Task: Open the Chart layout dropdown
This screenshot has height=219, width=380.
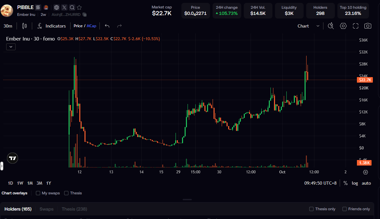Action: click(308, 26)
